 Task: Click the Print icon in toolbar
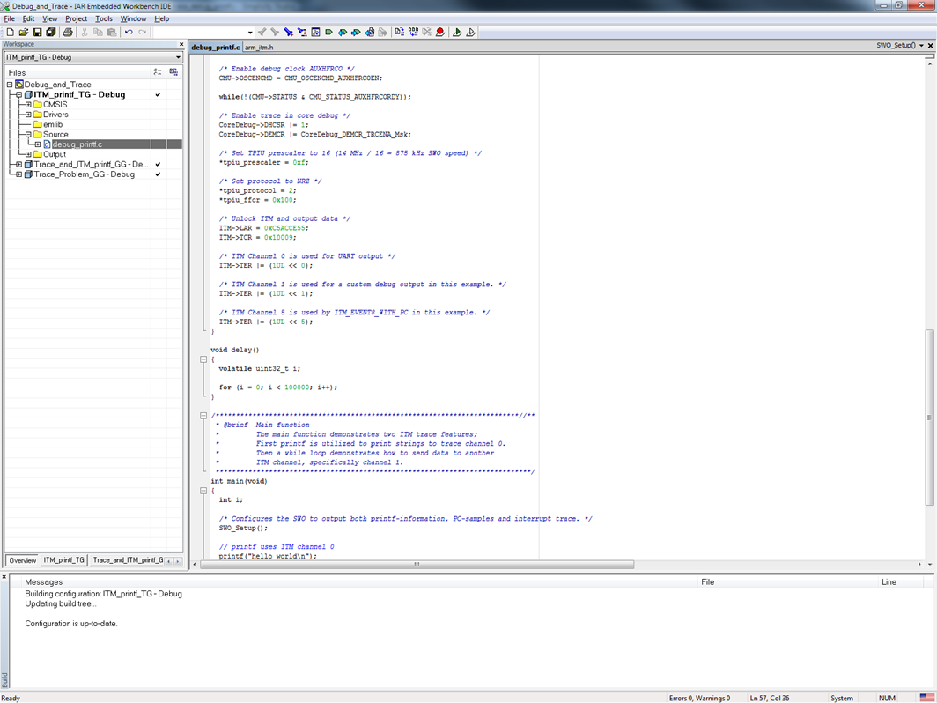[x=68, y=33]
